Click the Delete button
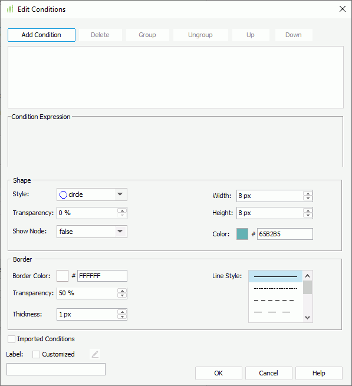The height and width of the screenshot is (386, 352). click(100, 35)
